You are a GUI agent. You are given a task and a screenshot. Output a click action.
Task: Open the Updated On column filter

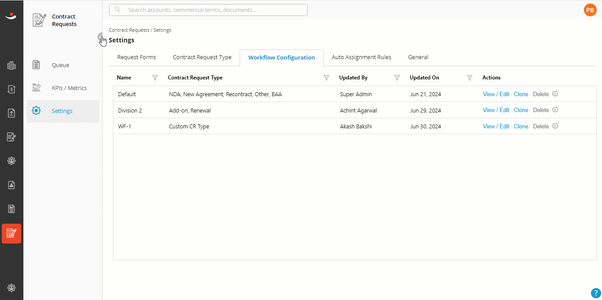click(470, 78)
